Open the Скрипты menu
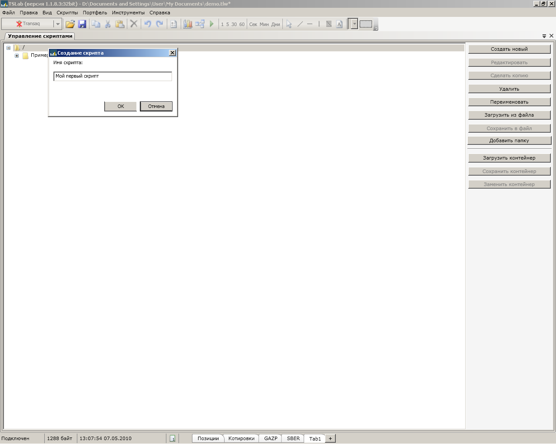 pos(67,13)
